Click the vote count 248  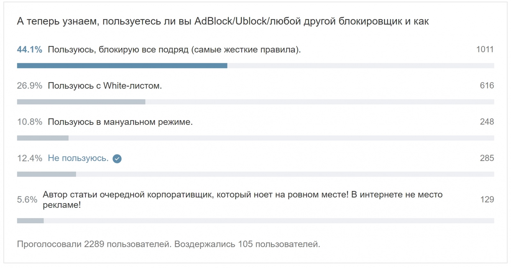(x=487, y=122)
